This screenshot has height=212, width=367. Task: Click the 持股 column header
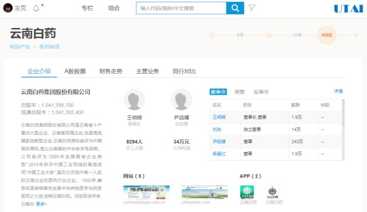pos(325,105)
